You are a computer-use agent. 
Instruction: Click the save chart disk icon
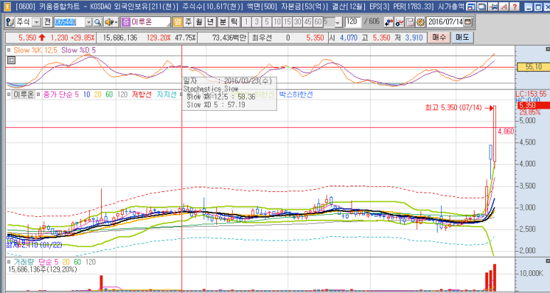pos(410,23)
